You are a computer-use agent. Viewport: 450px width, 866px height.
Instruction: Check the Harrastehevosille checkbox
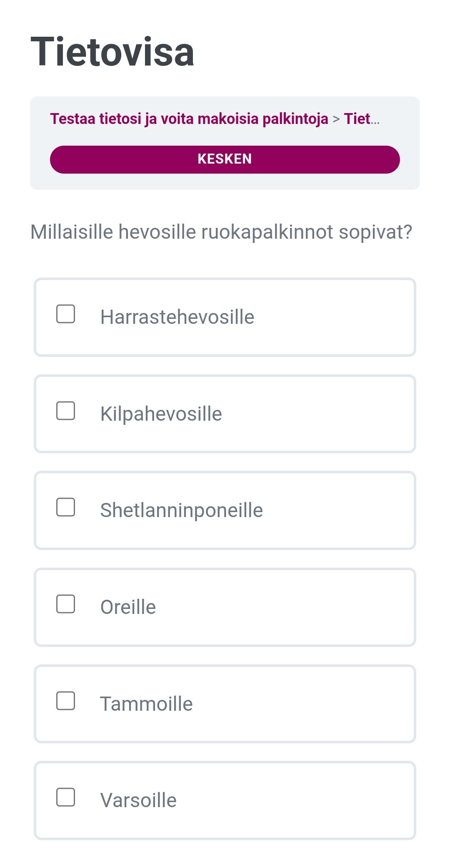pos(66,314)
